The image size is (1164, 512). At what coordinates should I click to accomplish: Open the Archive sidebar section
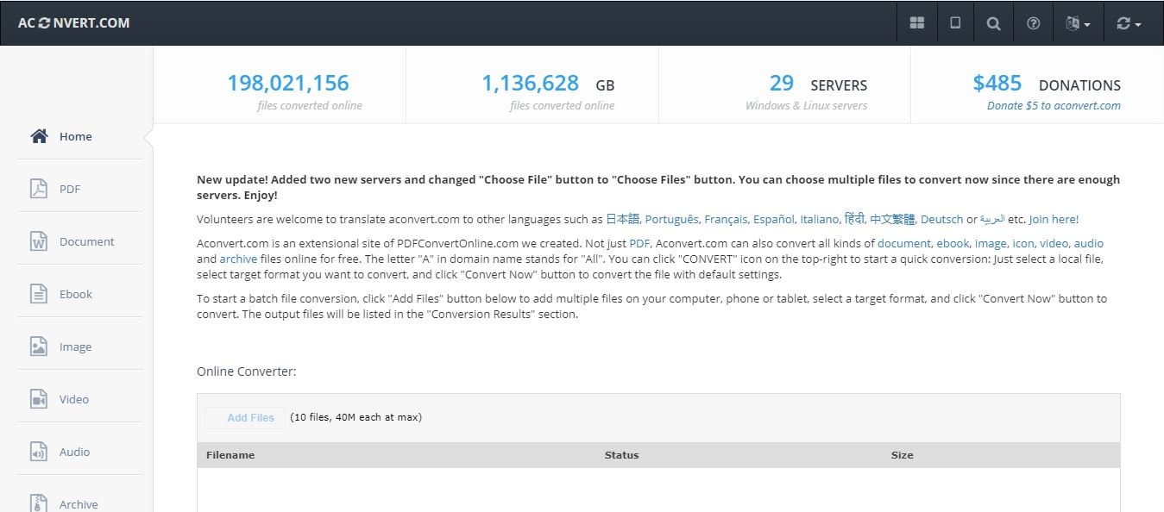tap(78, 504)
